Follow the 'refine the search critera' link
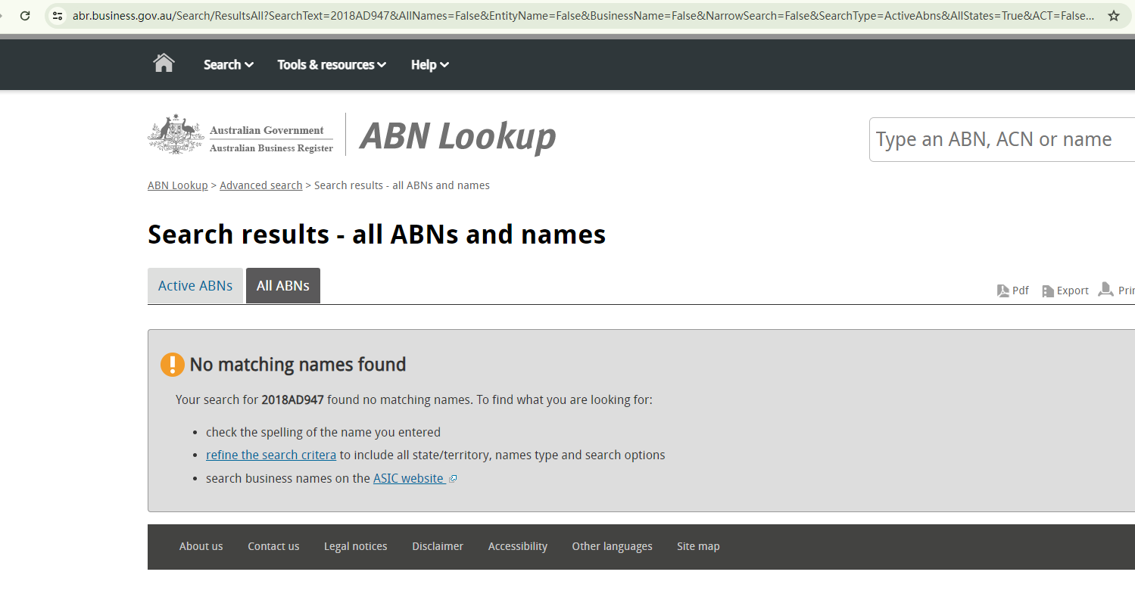Screen dimensions: 1135x606 [x=271, y=455]
